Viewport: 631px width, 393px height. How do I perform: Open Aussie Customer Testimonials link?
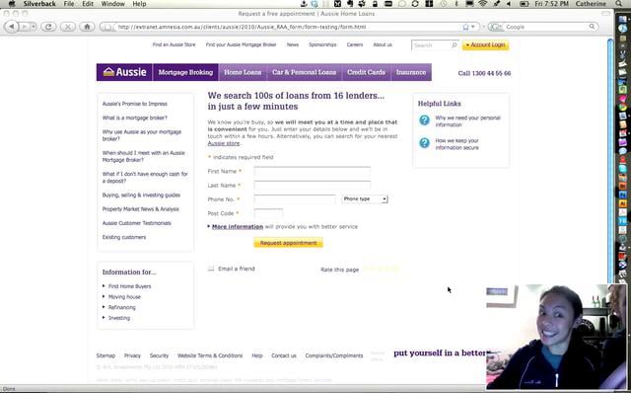(136, 223)
